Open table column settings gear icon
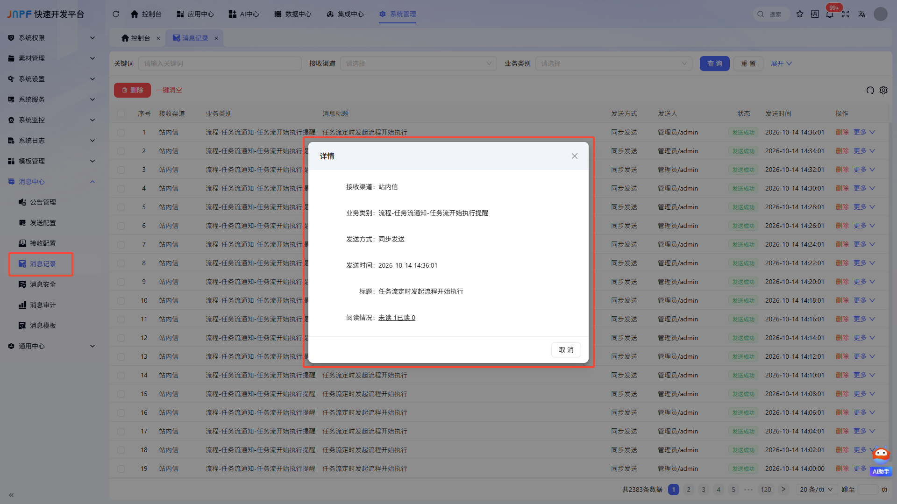Viewport: 897px width, 504px height. click(883, 90)
